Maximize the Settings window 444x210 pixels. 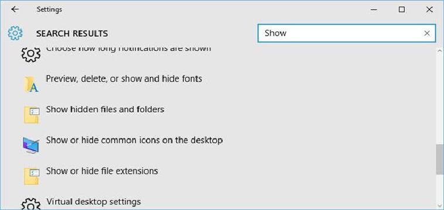pos(401,9)
